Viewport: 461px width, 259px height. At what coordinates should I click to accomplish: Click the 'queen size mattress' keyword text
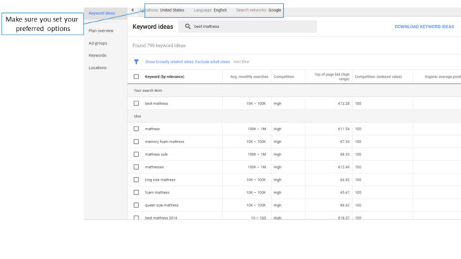[x=161, y=205]
